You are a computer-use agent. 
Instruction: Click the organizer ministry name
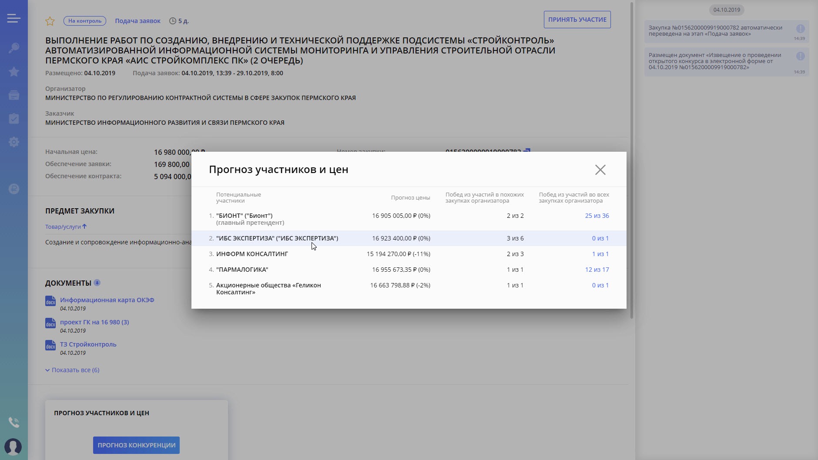pos(201,98)
